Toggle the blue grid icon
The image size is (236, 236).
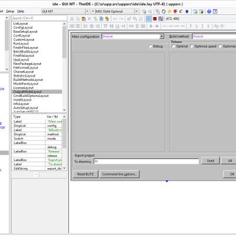(149, 19)
